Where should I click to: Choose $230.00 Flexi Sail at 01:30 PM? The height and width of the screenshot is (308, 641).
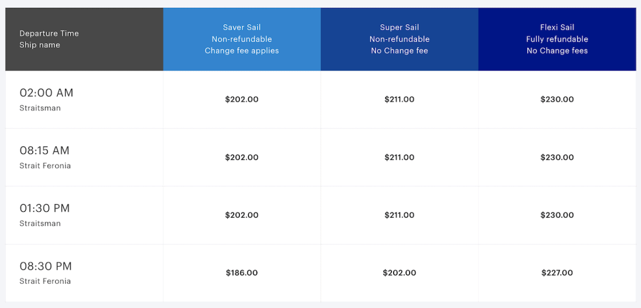coord(557,215)
